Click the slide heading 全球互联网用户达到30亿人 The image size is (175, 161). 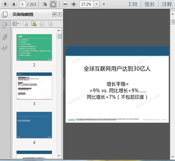tap(117, 69)
